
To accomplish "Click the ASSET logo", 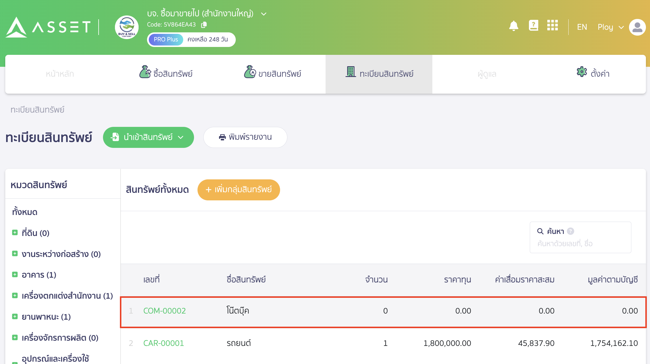I will point(48,27).
